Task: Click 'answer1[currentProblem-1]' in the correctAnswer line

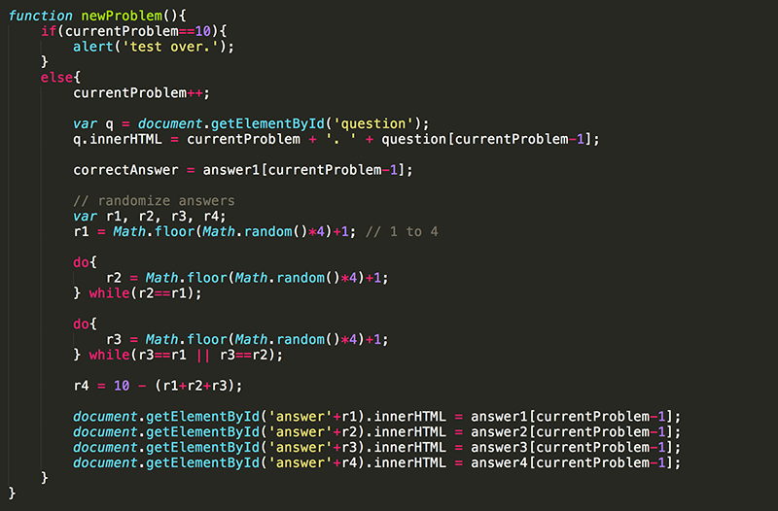Action: [303, 169]
